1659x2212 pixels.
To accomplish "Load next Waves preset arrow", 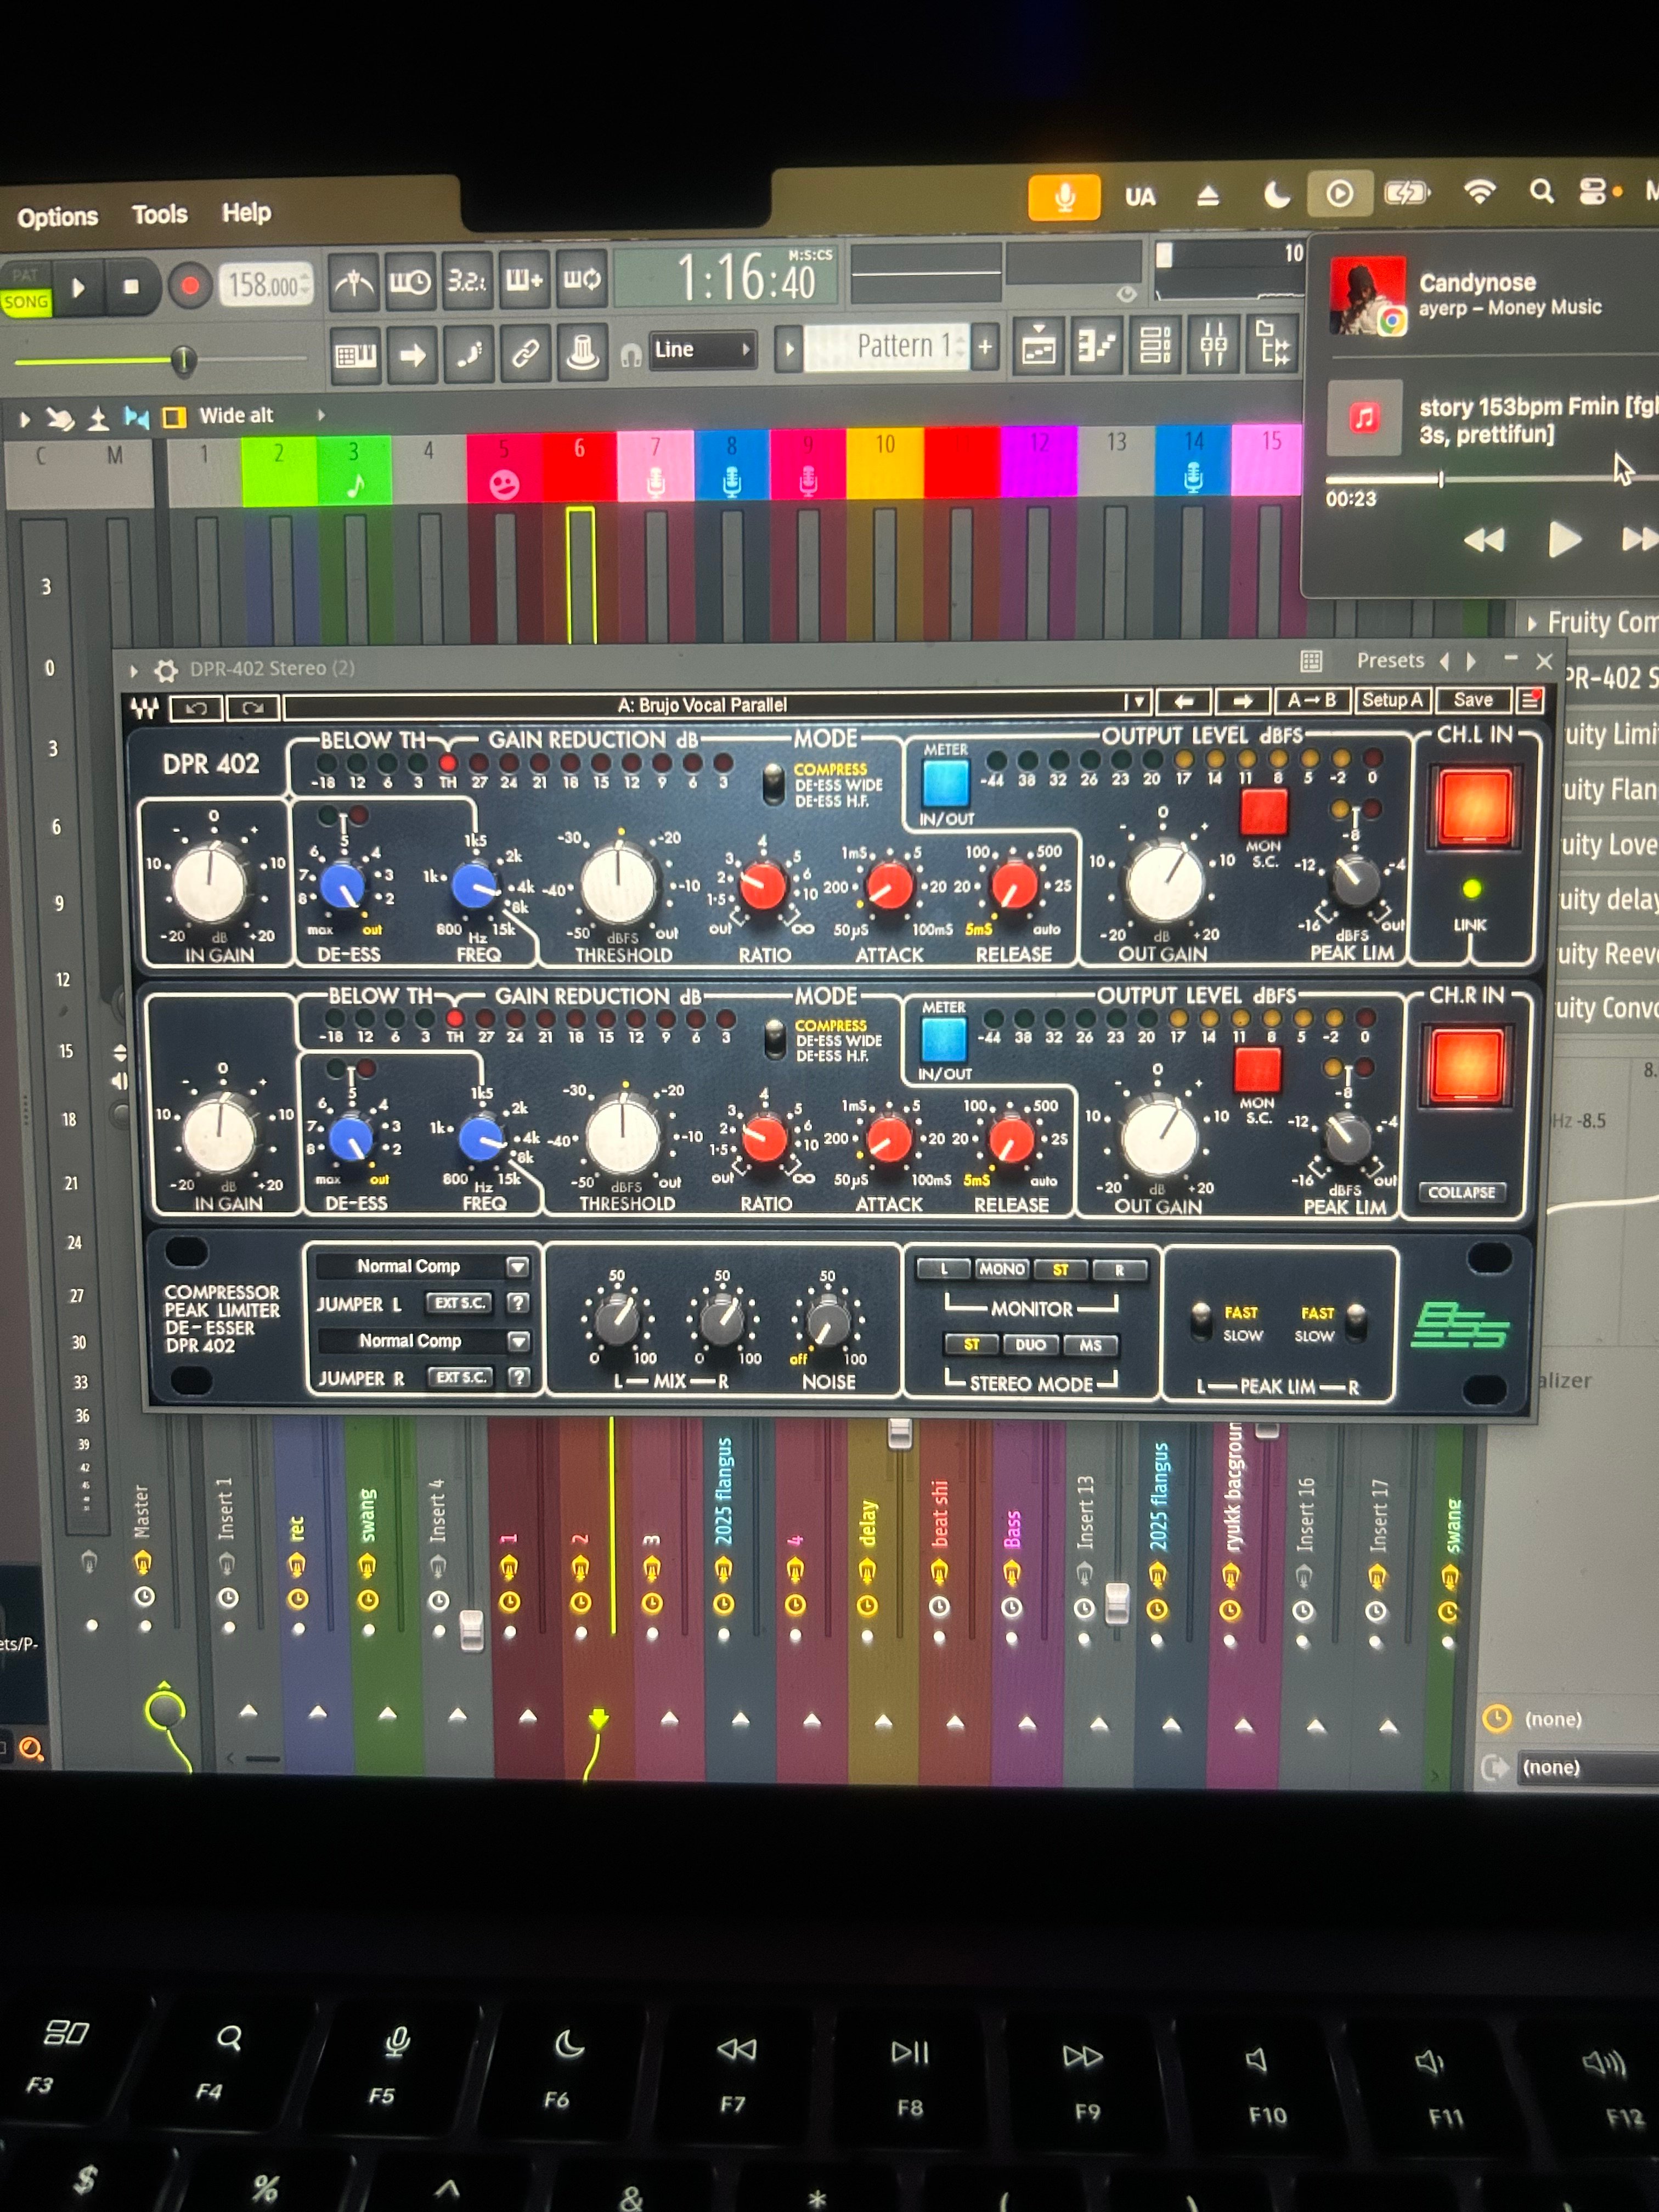I will pos(1242,701).
